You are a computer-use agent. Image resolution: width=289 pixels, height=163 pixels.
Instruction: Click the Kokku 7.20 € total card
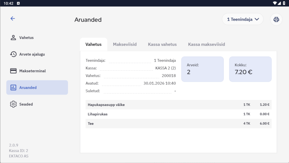coord(250,69)
